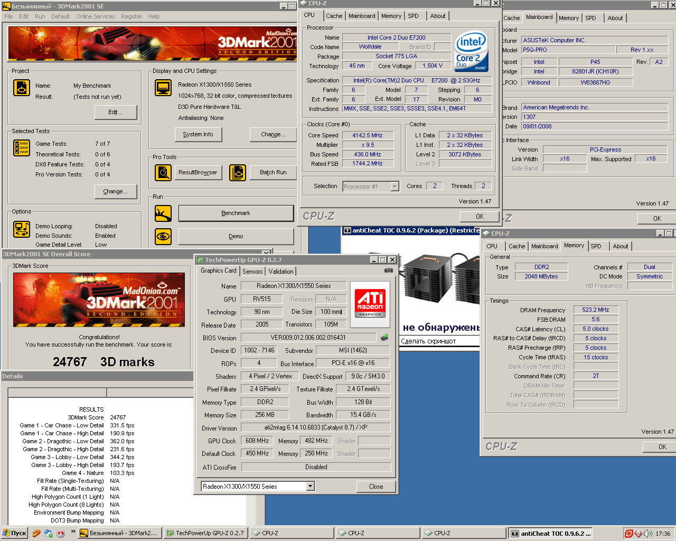Click the GPU-Z camera screenshot icon
The height and width of the screenshot is (541, 676).
click(389, 270)
